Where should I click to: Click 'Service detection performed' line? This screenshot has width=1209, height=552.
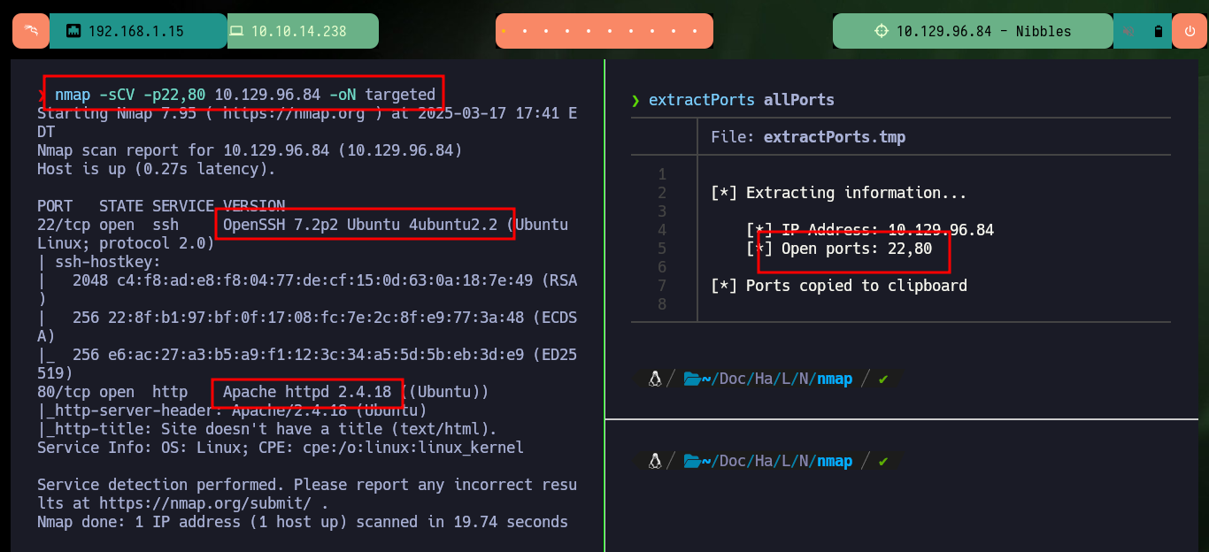pyautogui.click(x=306, y=494)
